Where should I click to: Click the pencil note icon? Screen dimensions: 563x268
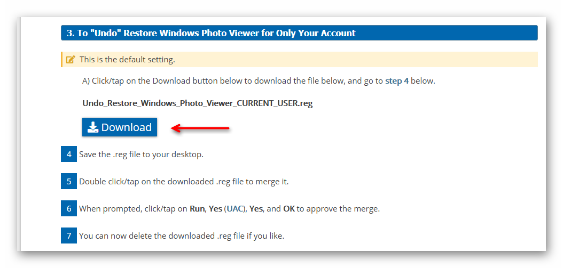(71, 60)
